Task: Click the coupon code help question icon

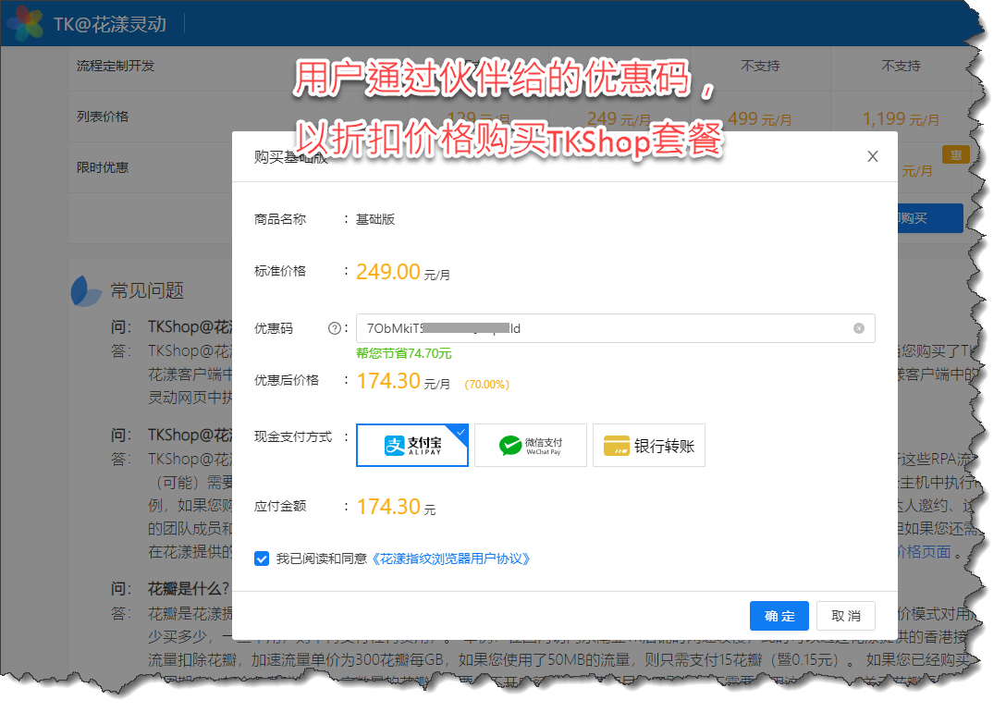Action: [x=335, y=328]
